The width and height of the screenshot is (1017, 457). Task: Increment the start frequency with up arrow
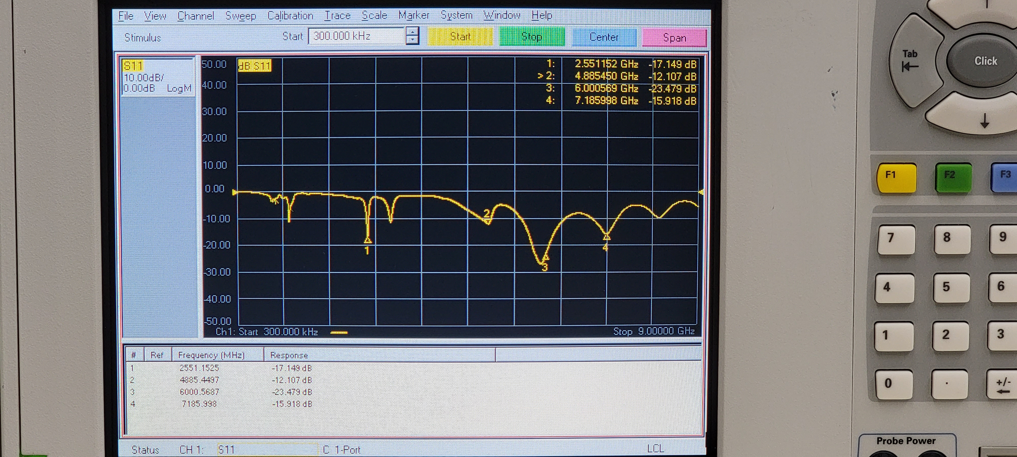(412, 32)
